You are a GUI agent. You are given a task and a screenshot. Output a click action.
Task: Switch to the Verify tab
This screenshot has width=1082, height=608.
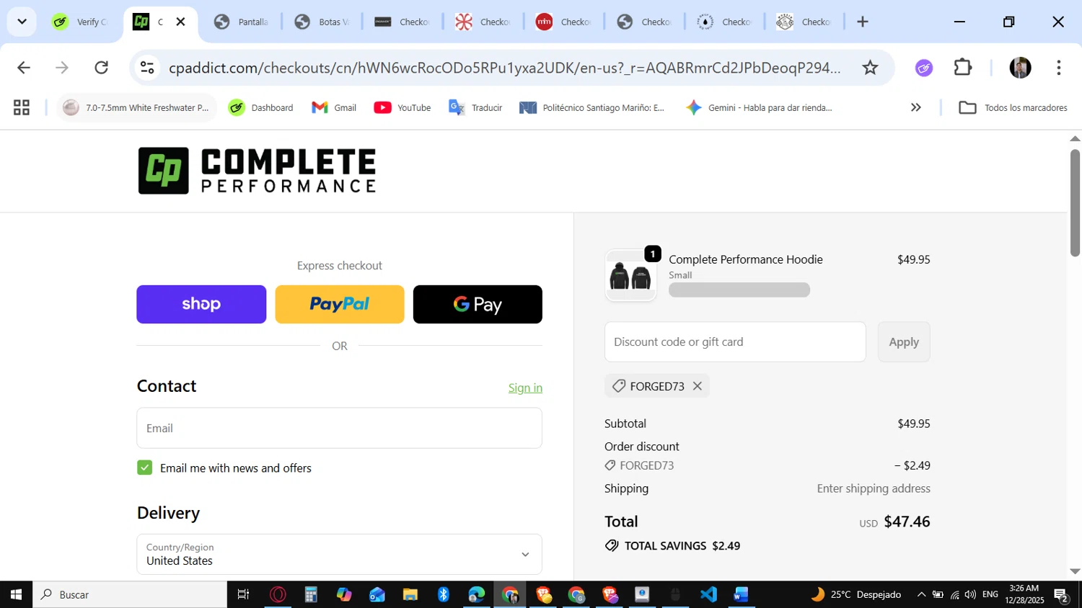tap(80, 22)
